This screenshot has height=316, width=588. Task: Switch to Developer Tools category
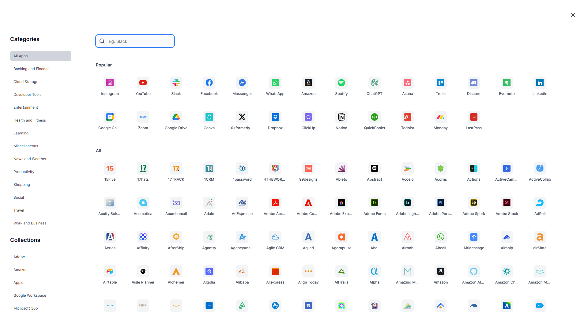[41, 95]
